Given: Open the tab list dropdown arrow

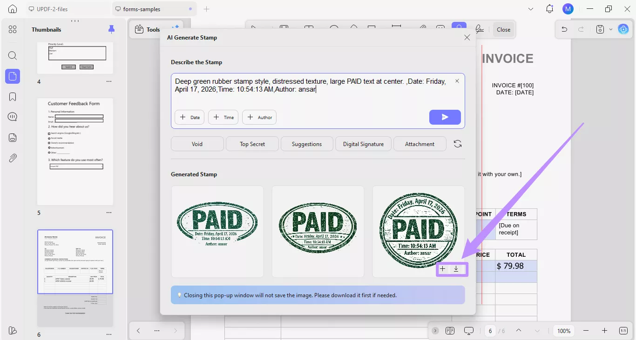Looking at the screenshot, I should pyautogui.click(x=530, y=8).
